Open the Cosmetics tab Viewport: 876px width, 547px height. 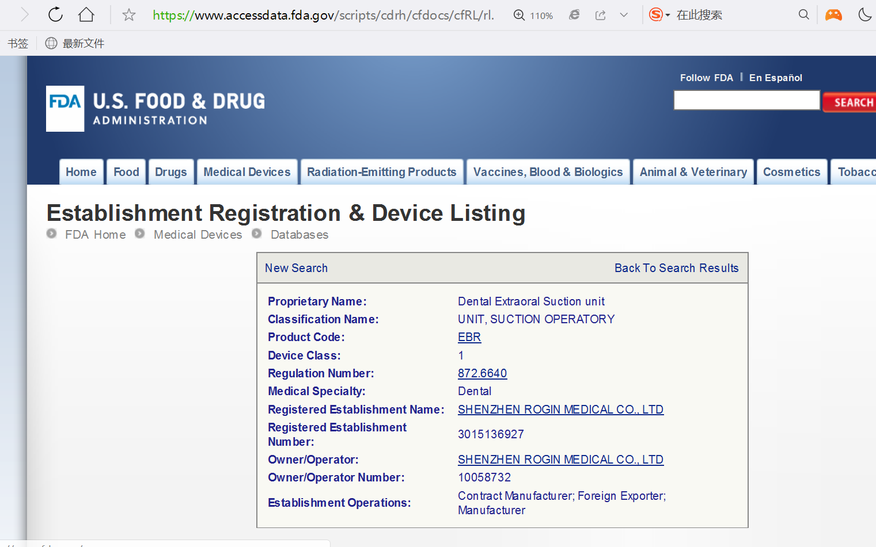(x=792, y=172)
